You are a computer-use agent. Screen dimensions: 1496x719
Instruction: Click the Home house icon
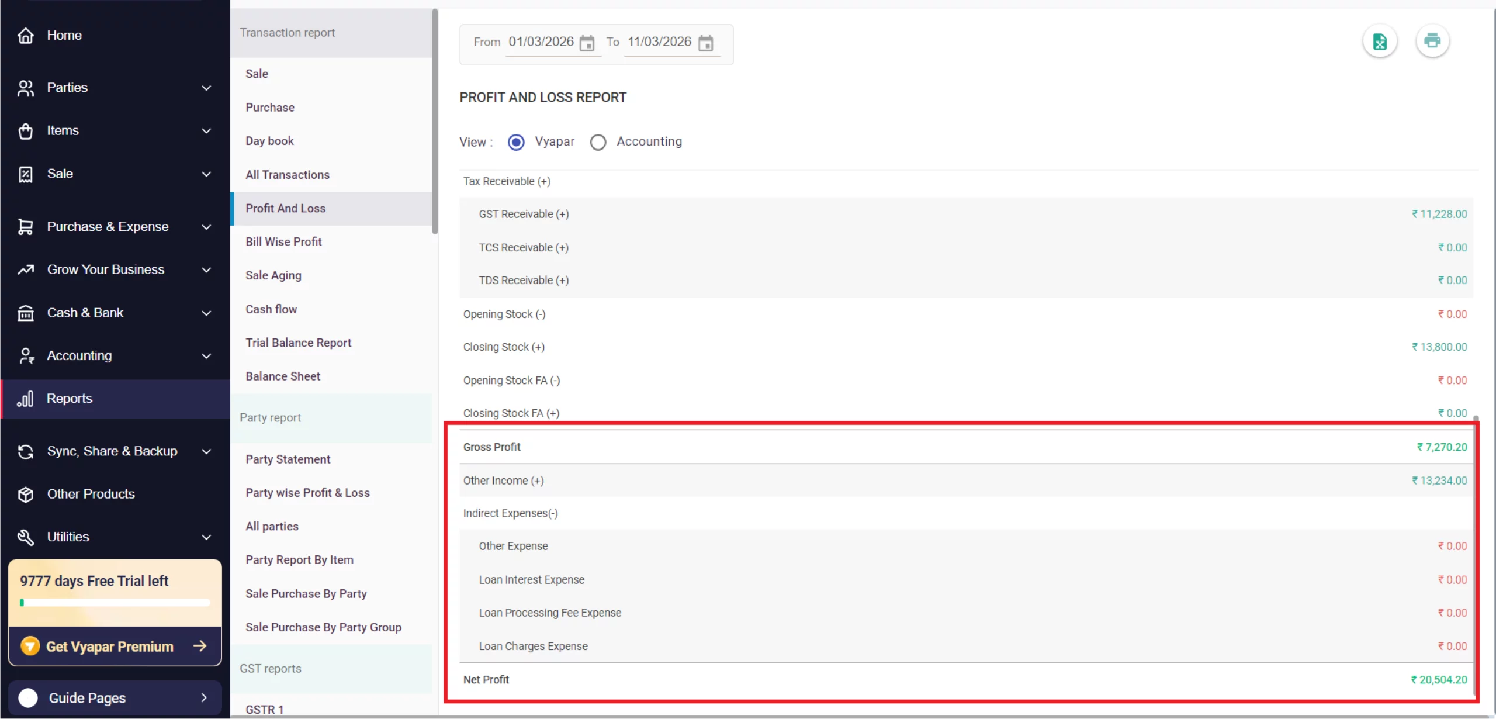coord(25,36)
